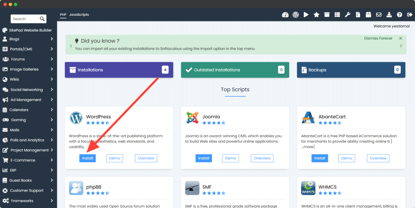Switch to the JavaScripts tab
The image size is (415, 208).
[79, 15]
